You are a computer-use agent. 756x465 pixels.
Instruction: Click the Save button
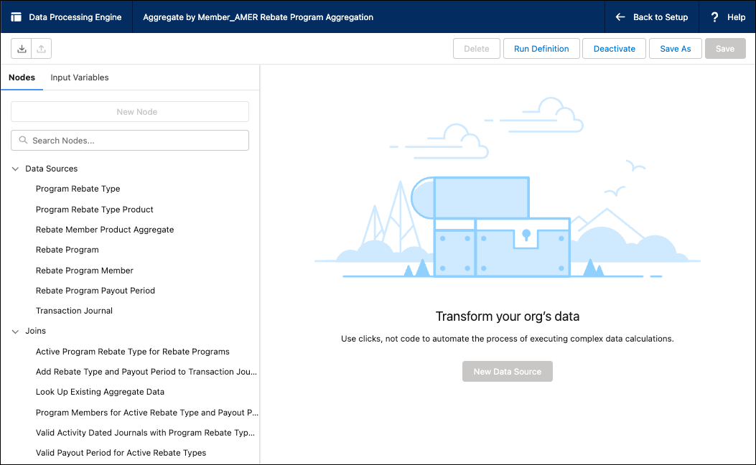tap(724, 48)
